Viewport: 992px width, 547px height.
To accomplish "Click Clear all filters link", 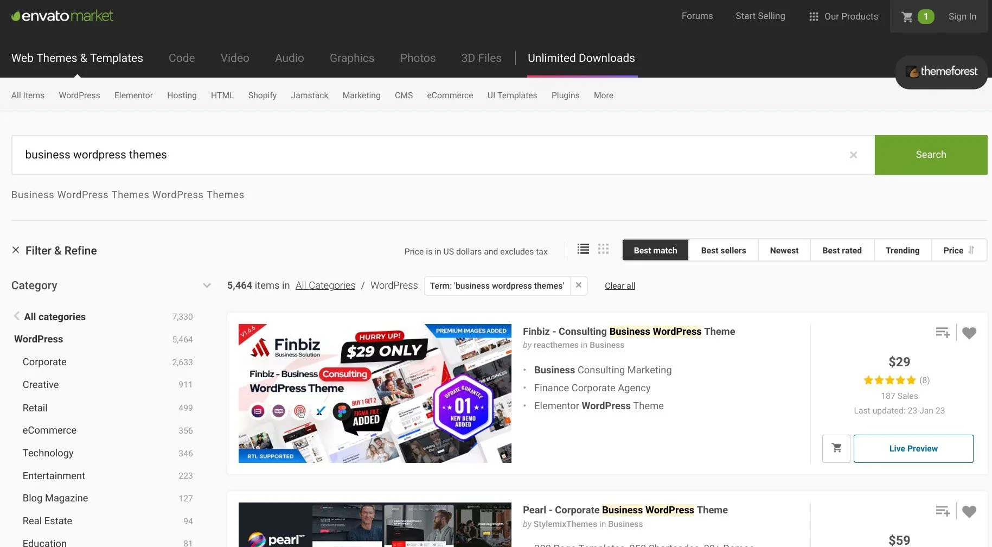I will tap(619, 286).
